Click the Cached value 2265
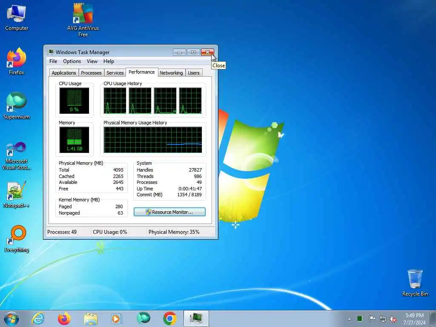Viewport: 436px width, 327px height. pyautogui.click(x=118, y=176)
